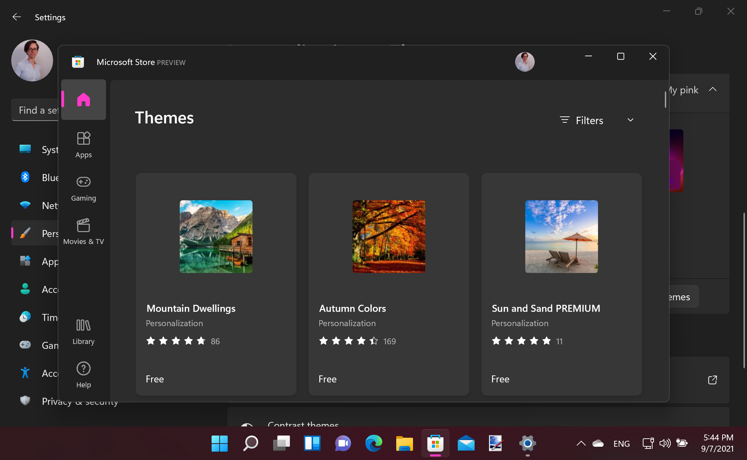
Task: Click the Edge browser taskbar icon
Action: tap(373, 444)
